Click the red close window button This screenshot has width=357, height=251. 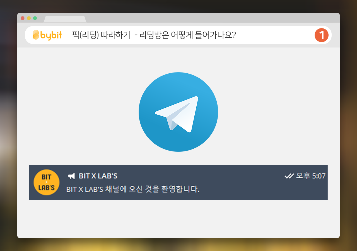coord(23,18)
